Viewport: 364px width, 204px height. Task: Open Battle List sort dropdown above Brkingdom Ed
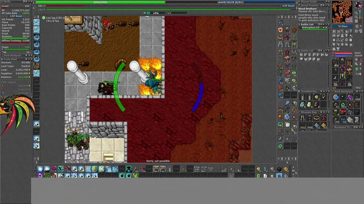tap(324, 25)
